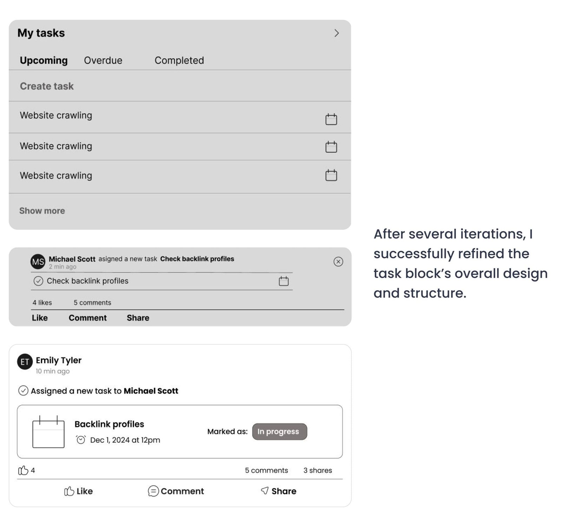The image size is (562, 529).
Task: Click the Create task field
Action: pyautogui.click(x=47, y=86)
